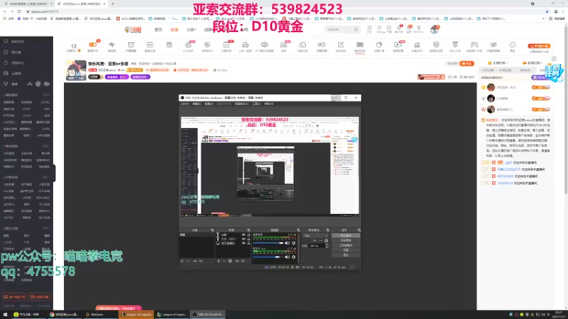Open the Windows Start button
Image resolution: width=568 pixels, height=319 pixels.
5,314
